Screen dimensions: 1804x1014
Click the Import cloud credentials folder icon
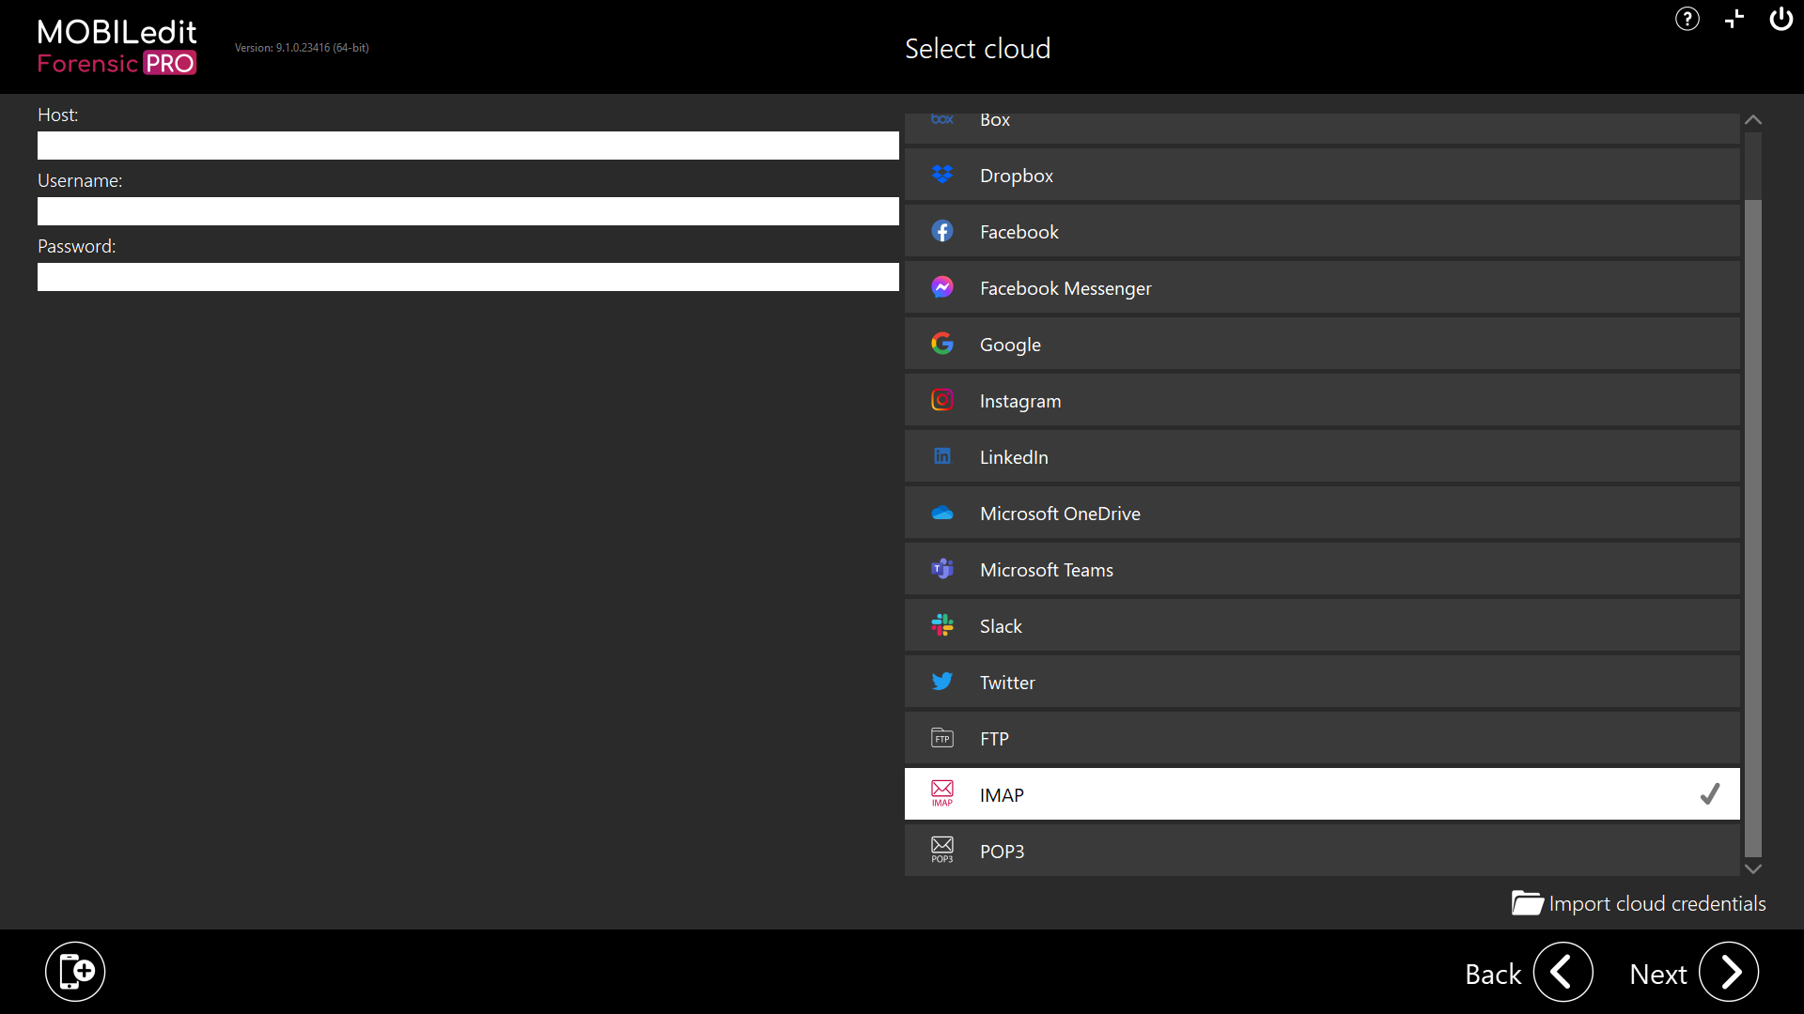[x=1527, y=903]
